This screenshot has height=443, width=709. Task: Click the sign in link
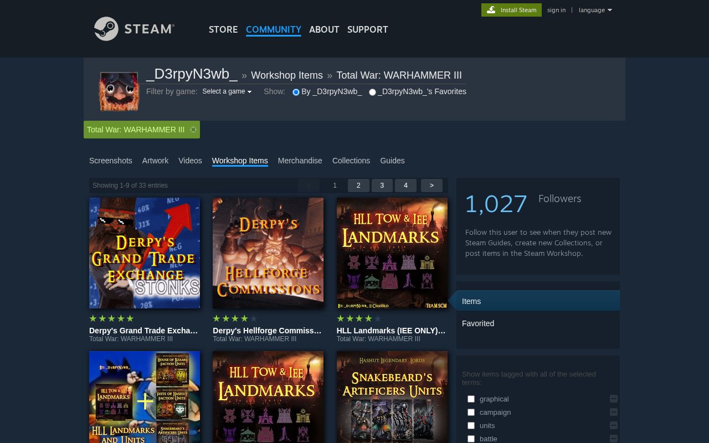(556, 10)
